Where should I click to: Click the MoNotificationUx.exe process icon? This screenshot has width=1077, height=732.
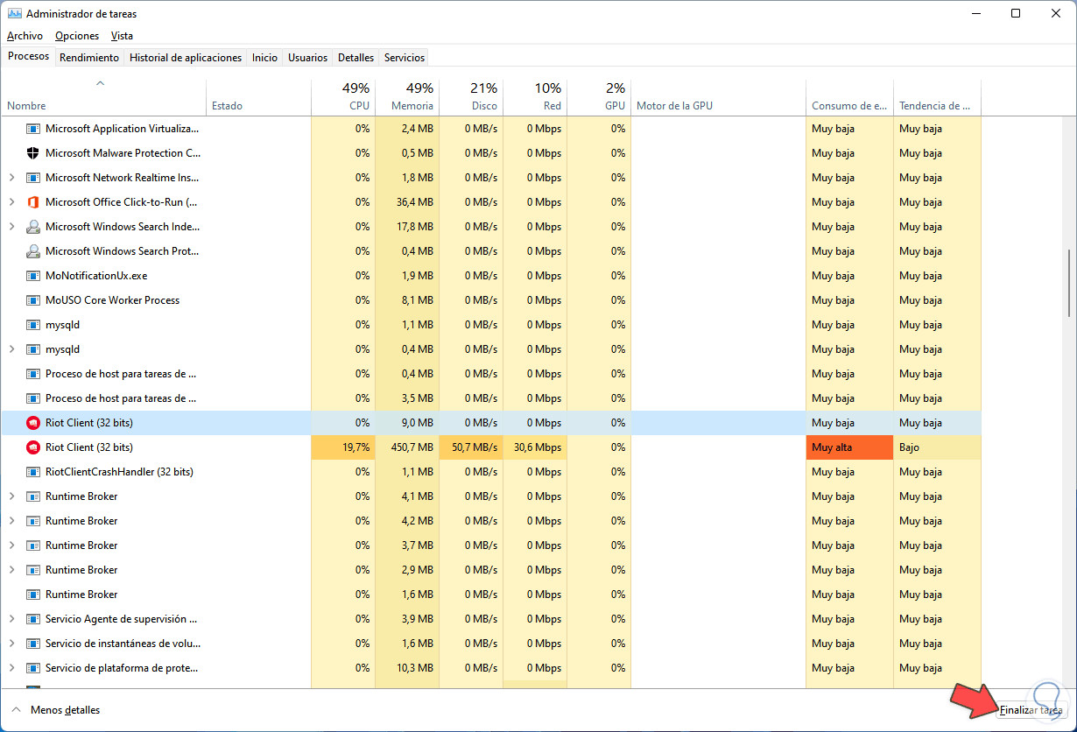click(33, 276)
